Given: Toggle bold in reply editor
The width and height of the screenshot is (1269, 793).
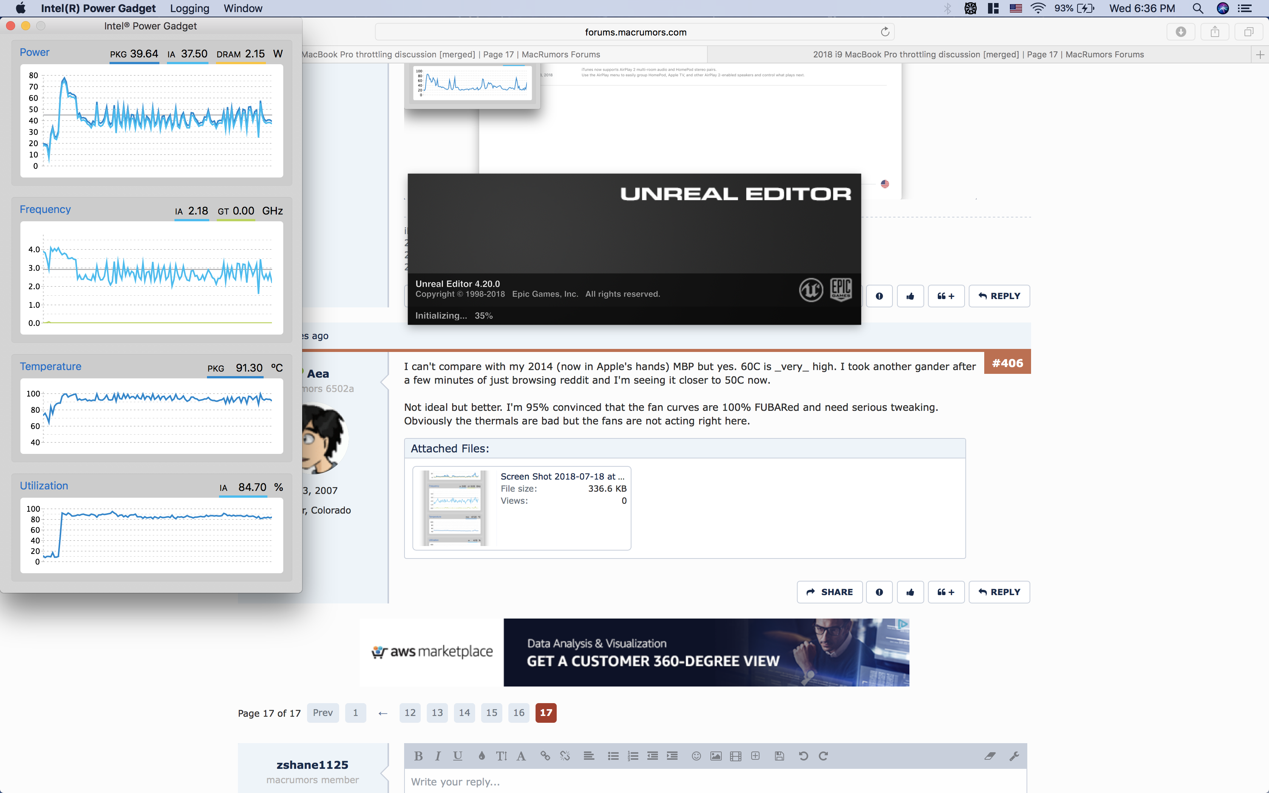Looking at the screenshot, I should [x=418, y=756].
